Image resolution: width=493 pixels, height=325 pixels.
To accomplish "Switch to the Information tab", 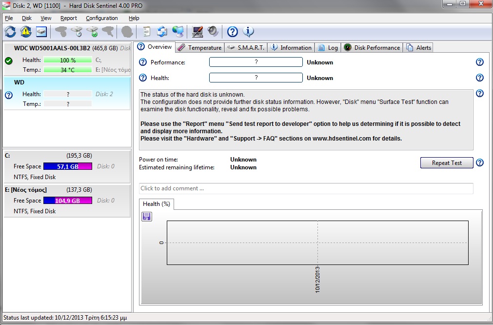I will [291, 47].
